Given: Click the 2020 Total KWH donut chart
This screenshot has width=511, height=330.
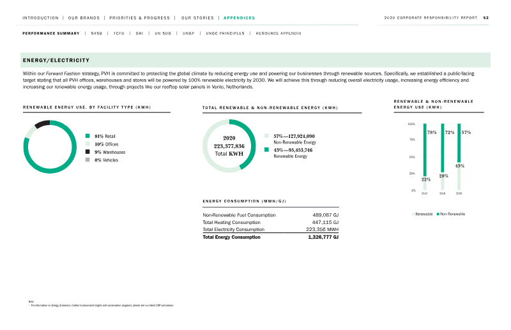Looking at the screenshot, I should [229, 146].
